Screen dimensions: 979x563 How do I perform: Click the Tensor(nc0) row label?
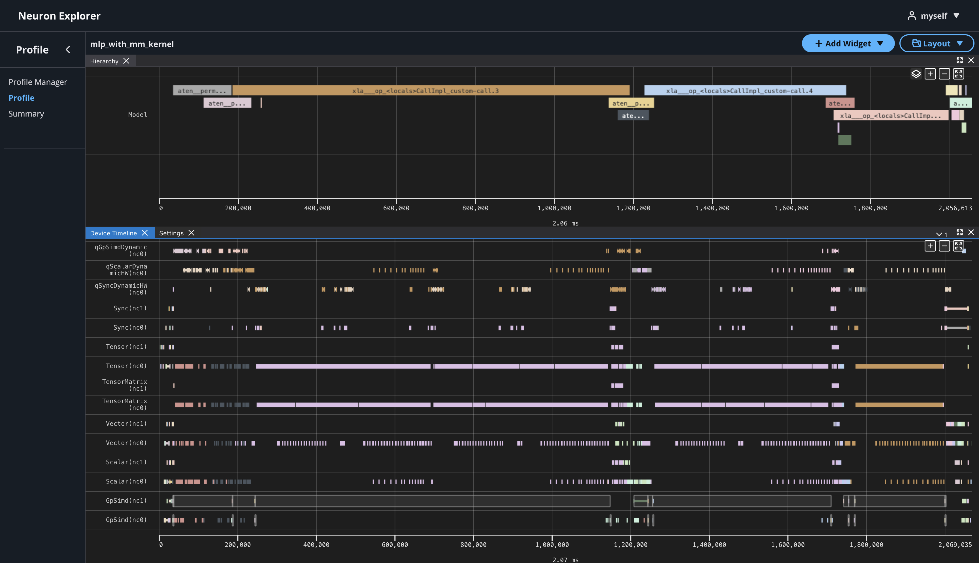[x=126, y=366]
